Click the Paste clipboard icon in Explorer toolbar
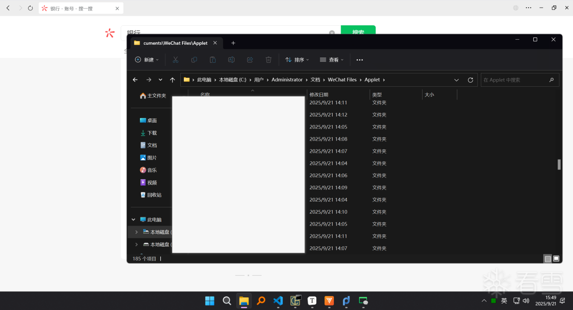573x310 pixels. coord(212,60)
